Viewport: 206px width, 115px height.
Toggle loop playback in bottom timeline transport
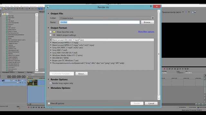31,107
